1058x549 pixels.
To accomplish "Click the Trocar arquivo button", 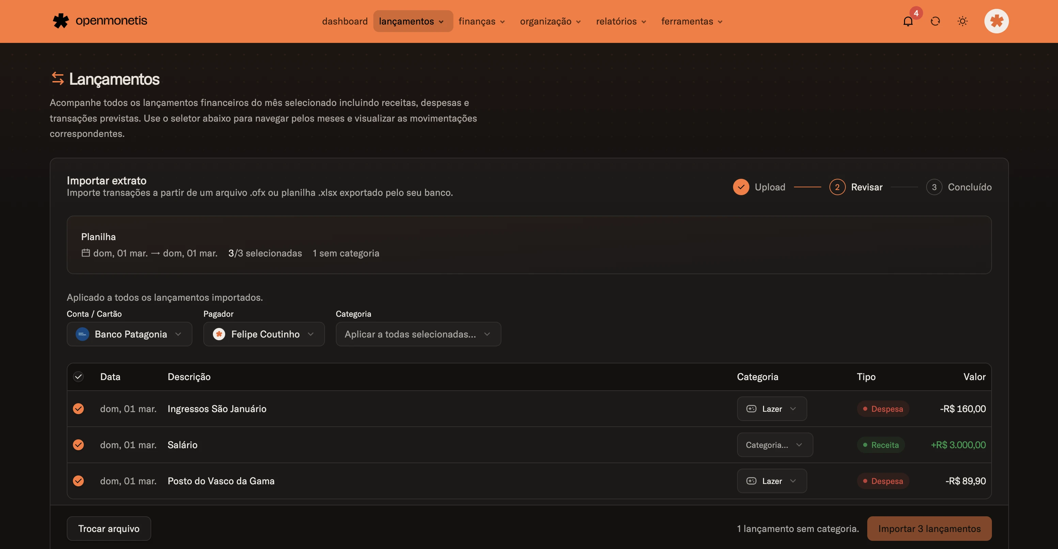I will tap(109, 529).
